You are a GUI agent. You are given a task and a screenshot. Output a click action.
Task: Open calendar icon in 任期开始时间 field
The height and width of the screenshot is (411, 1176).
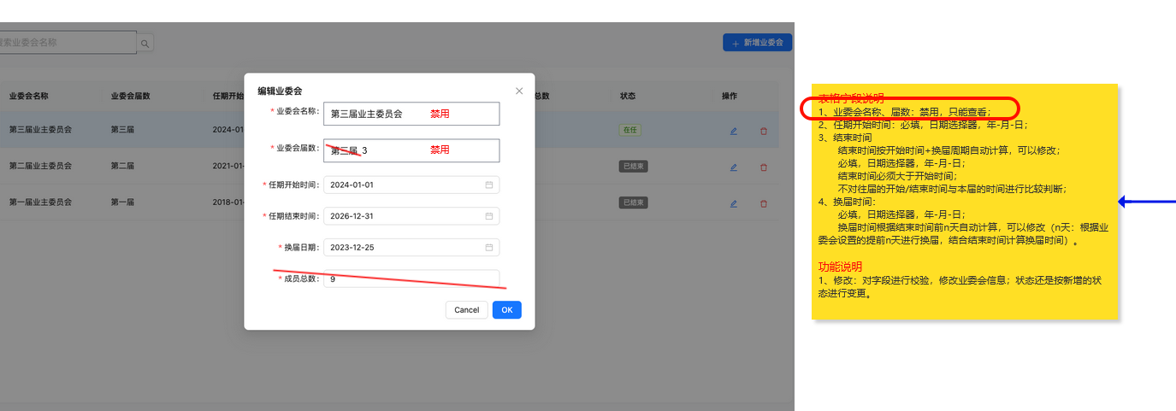[x=489, y=185]
